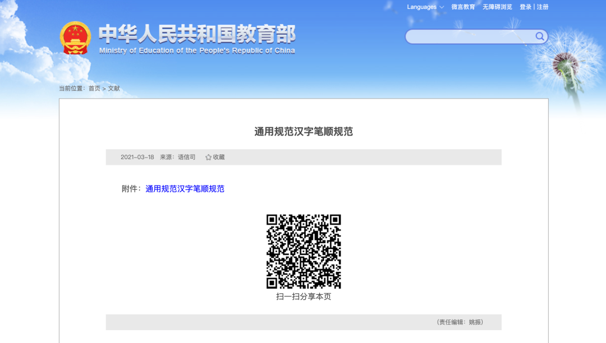Click the 中华人民共和国教育部 site title
The height and width of the screenshot is (343, 606).
(x=197, y=34)
